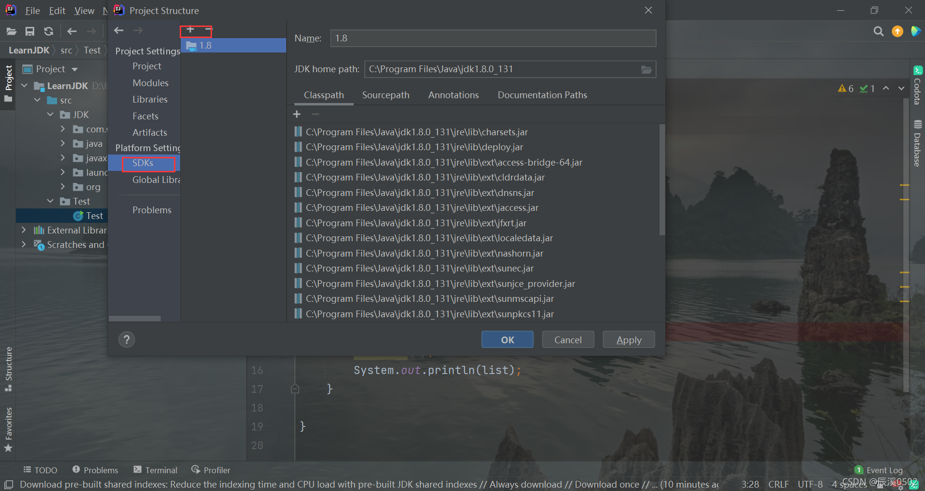Expand External Libraries node
The width and height of the screenshot is (925, 491).
24,230
